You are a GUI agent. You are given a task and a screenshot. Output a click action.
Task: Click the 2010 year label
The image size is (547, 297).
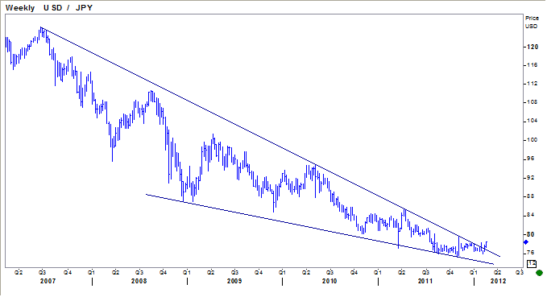click(x=329, y=281)
